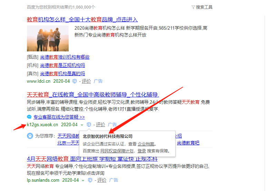
Task: Click 评价 next to k12gs.xueok.cn
Action: 100,125
